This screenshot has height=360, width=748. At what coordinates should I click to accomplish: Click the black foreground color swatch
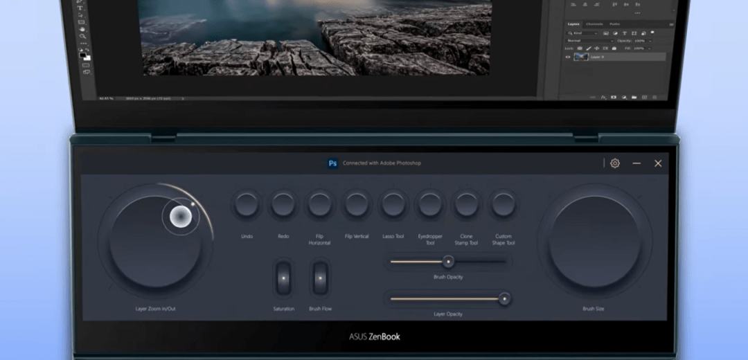coord(82,55)
